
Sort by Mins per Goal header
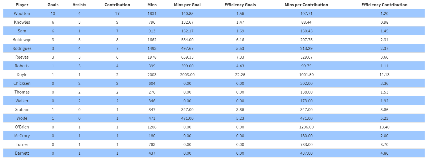[x=187, y=5]
